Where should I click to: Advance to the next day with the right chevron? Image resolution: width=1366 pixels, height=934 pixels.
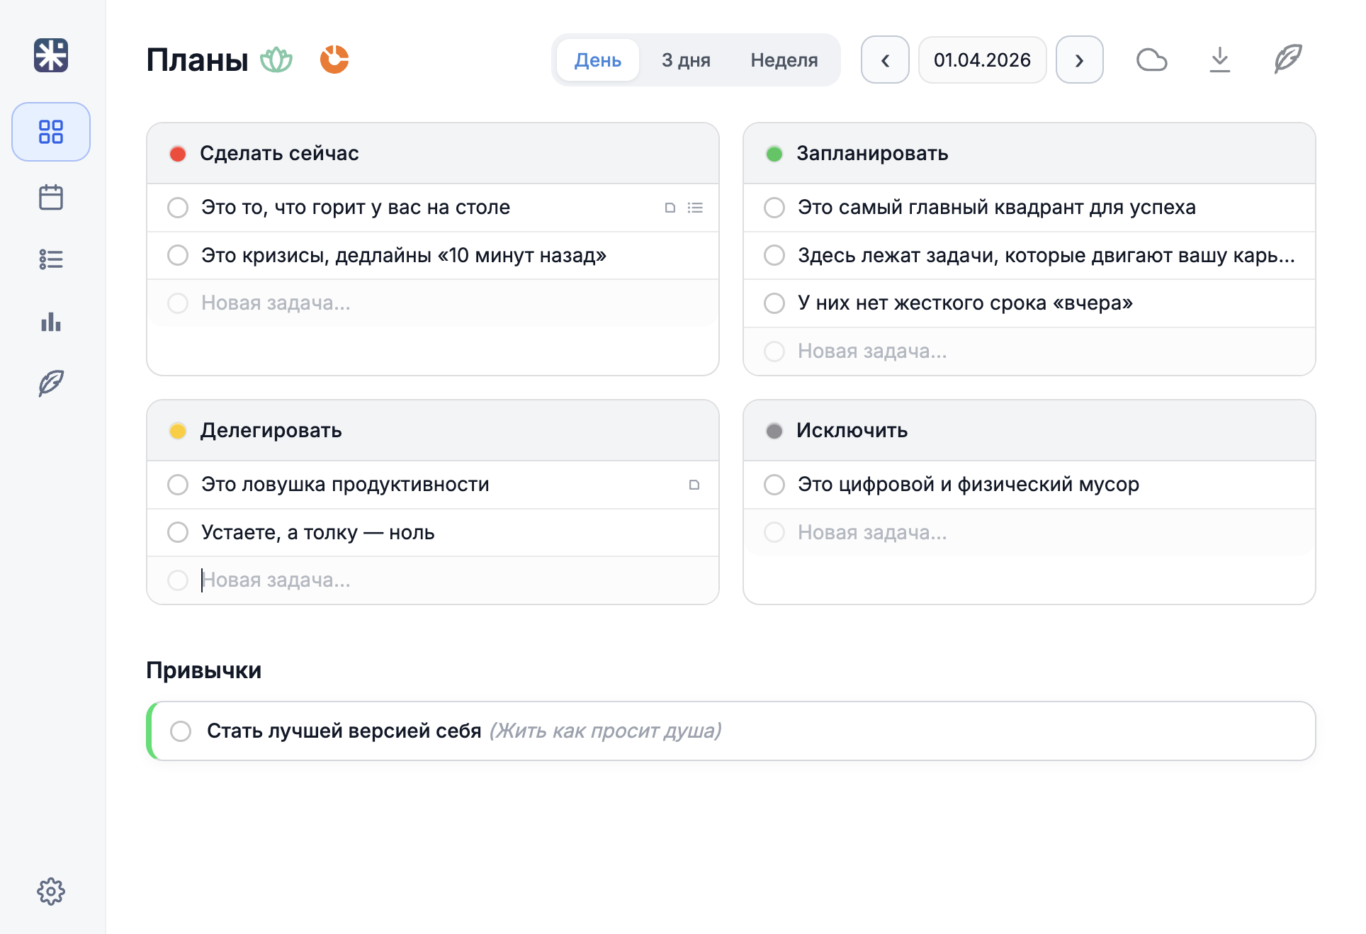click(1079, 60)
